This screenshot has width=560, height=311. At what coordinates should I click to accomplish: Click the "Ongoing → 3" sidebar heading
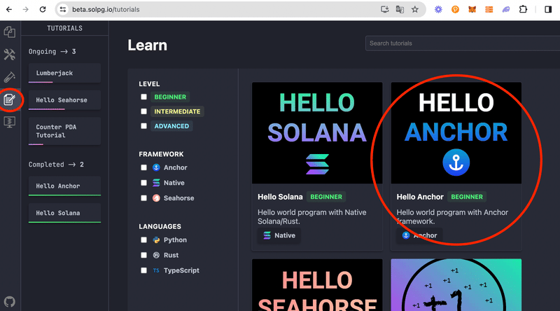[52, 51]
